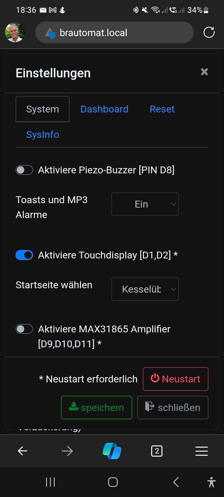Save settings with the speichern button
Screen dimensions: 224x497
pyautogui.click(x=96, y=408)
